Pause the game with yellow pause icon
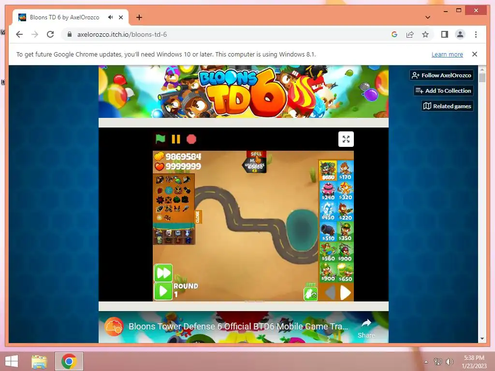The height and width of the screenshot is (371, 495). point(176,139)
